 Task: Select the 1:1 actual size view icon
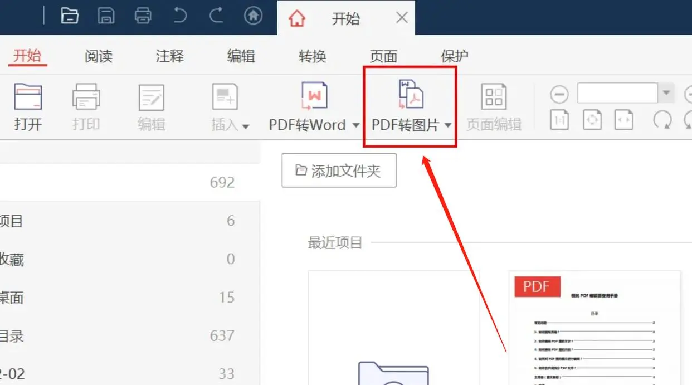point(559,120)
